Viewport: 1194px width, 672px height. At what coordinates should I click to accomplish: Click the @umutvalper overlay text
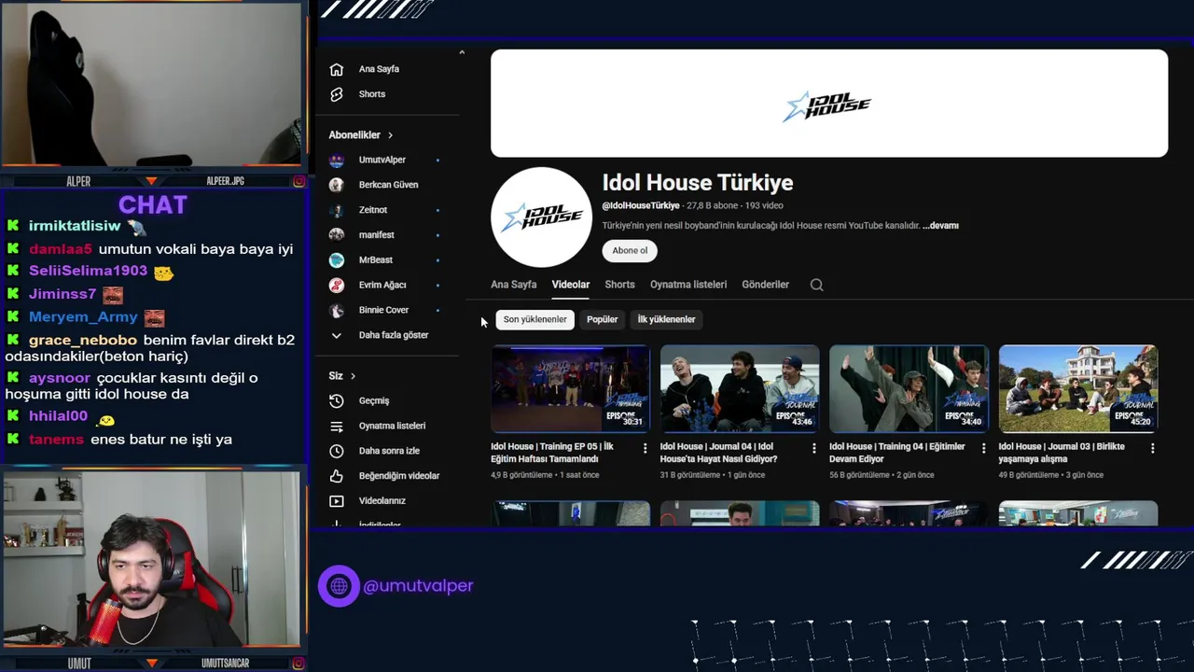tap(418, 586)
